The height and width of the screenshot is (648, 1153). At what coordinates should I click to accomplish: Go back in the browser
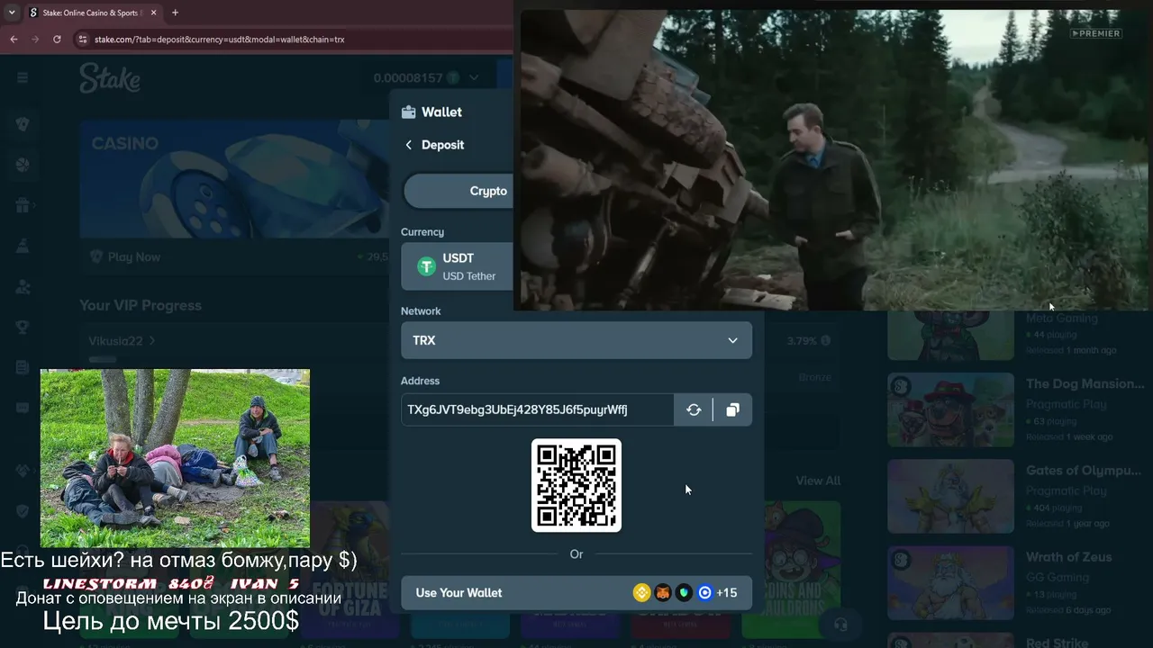point(14,40)
